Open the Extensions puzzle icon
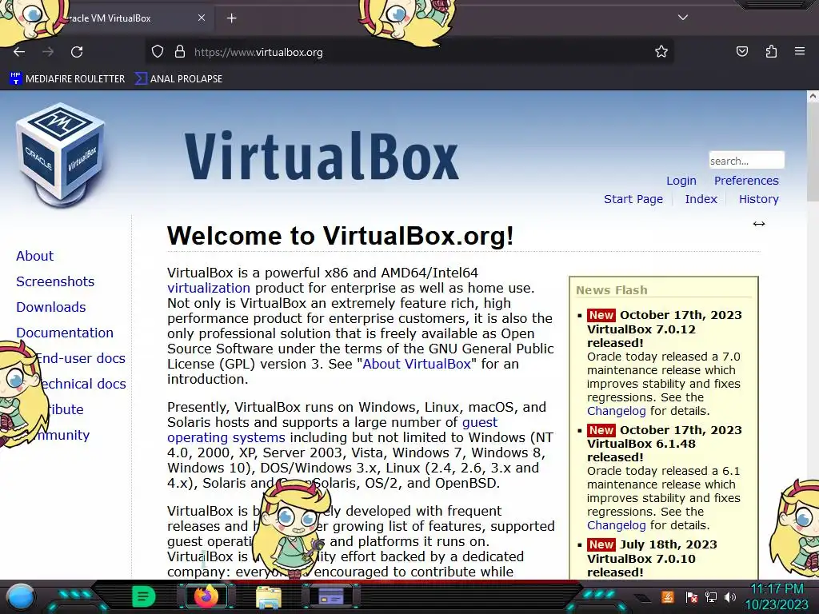Screen dimensions: 819x614 771,51
